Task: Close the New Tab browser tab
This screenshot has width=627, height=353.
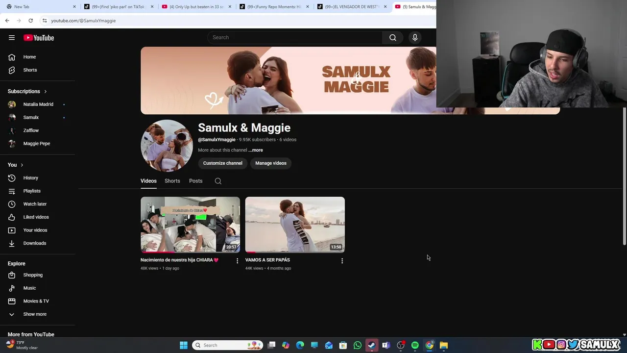Action: pyautogui.click(x=74, y=7)
